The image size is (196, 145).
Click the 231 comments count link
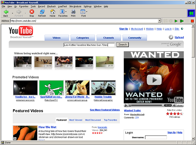[x=137, y=117]
